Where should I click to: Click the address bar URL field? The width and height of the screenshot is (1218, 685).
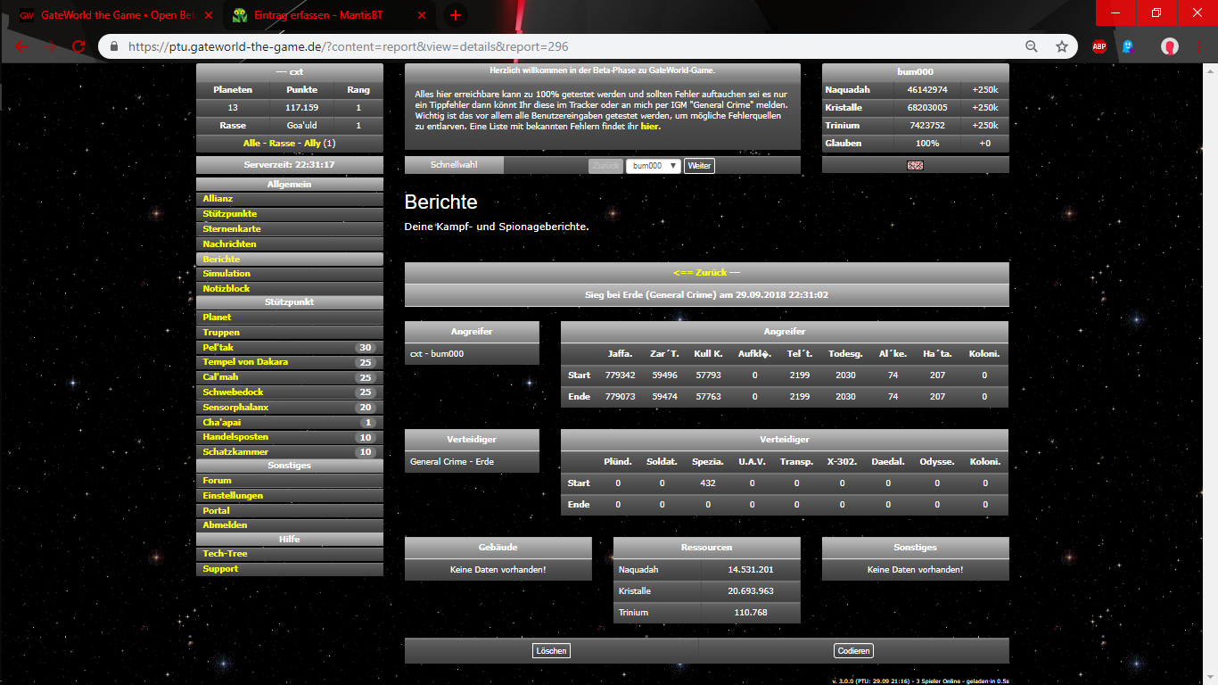coord(571,46)
